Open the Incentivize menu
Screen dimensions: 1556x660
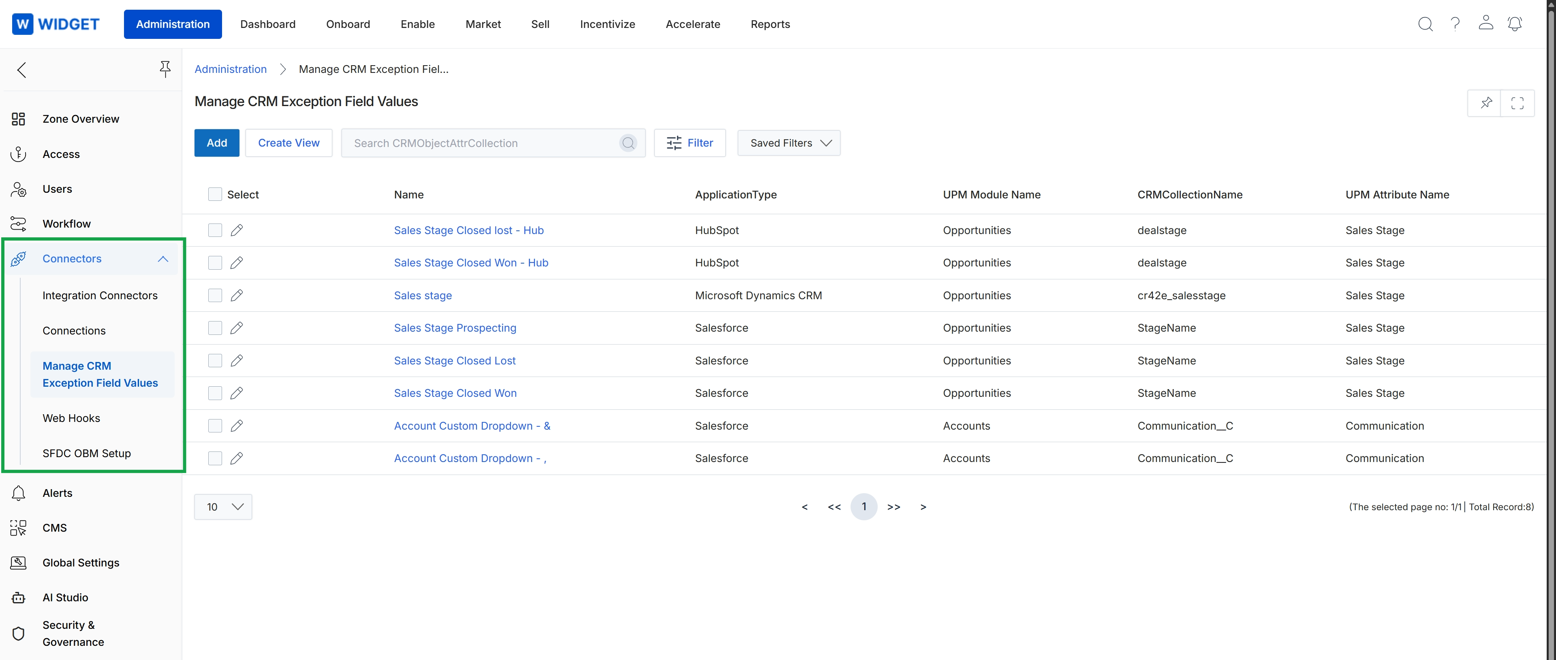(607, 24)
